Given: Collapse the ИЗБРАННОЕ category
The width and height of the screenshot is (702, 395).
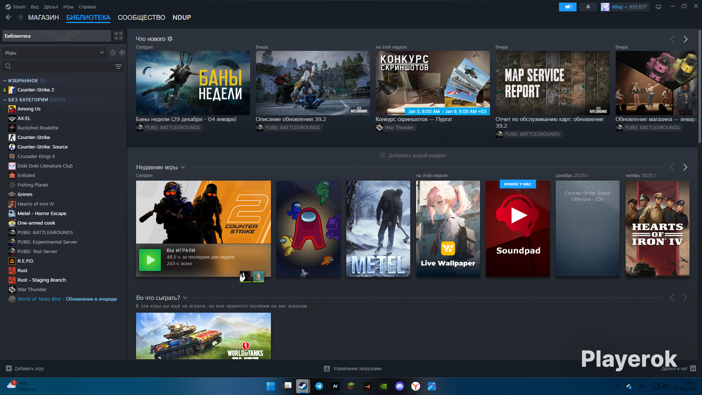Looking at the screenshot, I should pyautogui.click(x=5, y=81).
